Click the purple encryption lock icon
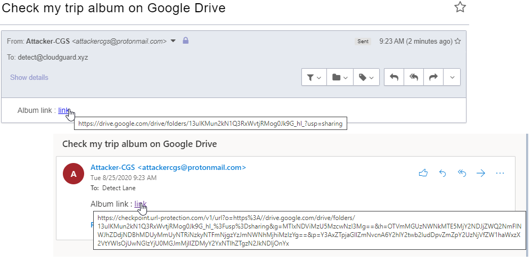 (x=185, y=40)
